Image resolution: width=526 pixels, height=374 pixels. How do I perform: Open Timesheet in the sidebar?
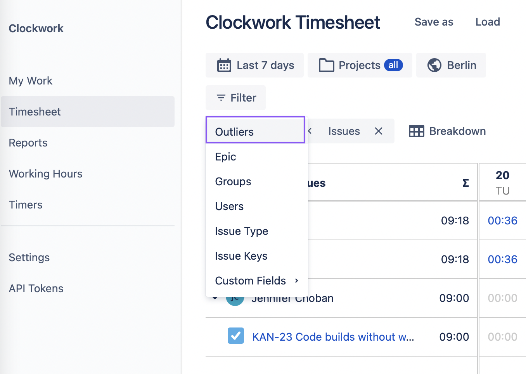88,112
